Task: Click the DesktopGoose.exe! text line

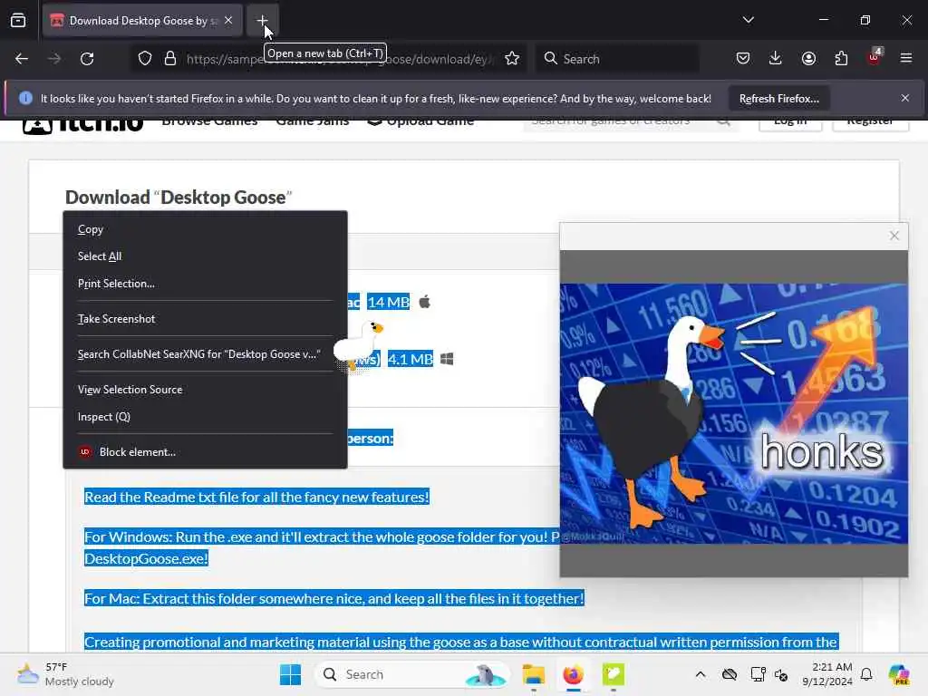Action: [x=146, y=558]
